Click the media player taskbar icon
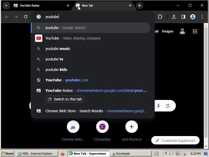 156,154
